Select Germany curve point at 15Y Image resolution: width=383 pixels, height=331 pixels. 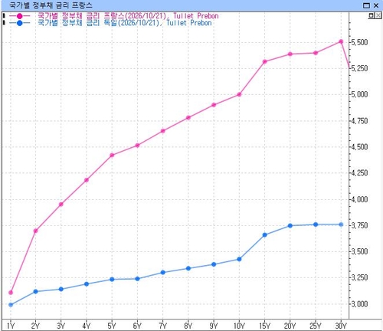click(x=265, y=235)
